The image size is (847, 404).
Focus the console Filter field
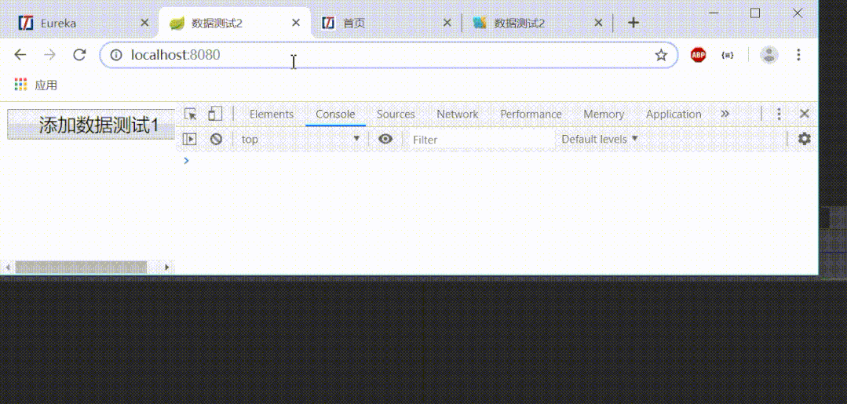tap(482, 140)
